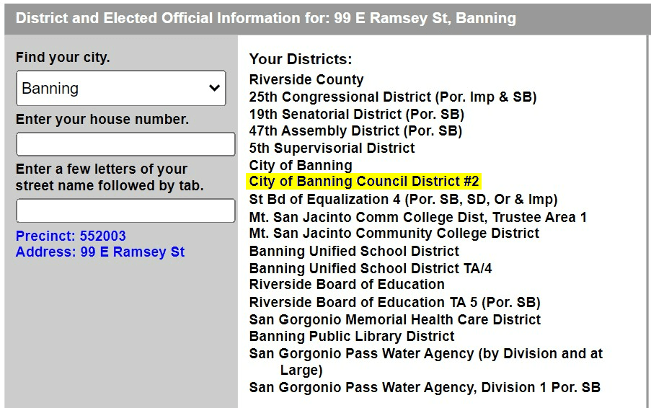This screenshot has height=408, width=651.
Task: Click Banning Unified School District TA/4
Action: [x=371, y=268]
